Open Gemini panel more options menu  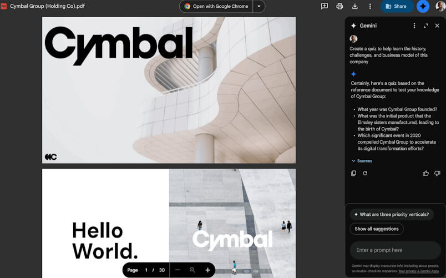click(414, 26)
